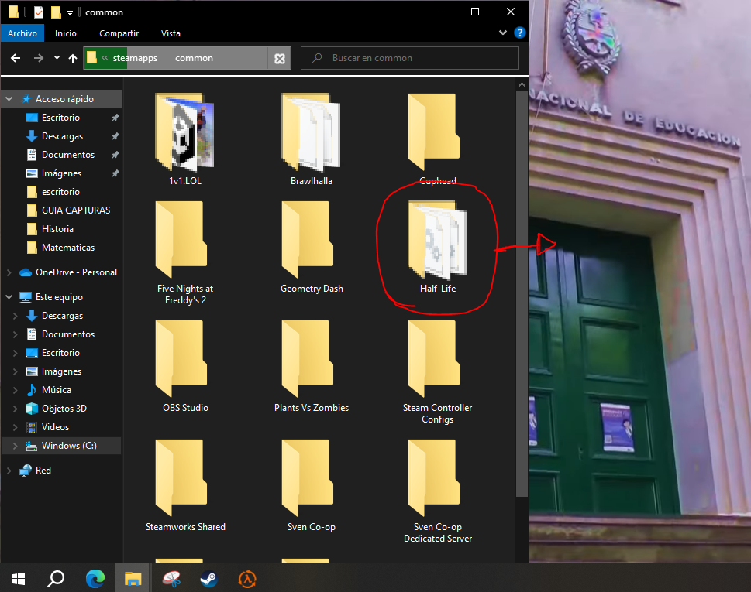This screenshot has width=751, height=592.
Task: Select pinned Escritorio in quick access
Action: tap(61, 118)
